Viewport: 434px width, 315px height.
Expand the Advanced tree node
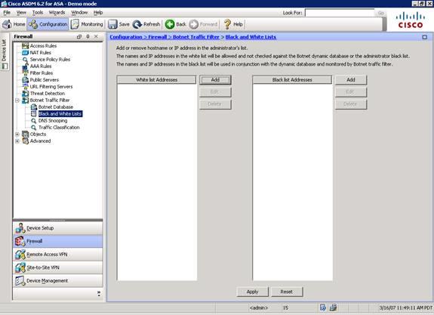click(17, 141)
